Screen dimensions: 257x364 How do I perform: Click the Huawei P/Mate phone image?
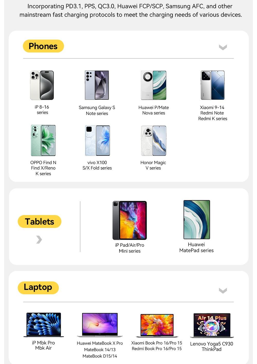(x=153, y=85)
